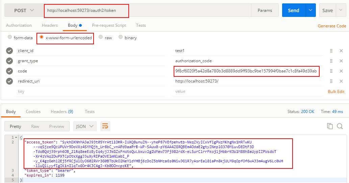
Task: Collapse JSON at line 1 arrow
Action: tap(16, 138)
